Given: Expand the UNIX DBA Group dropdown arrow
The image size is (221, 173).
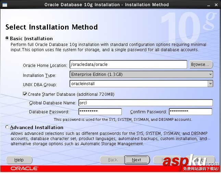Looking at the screenshot, I should tap(210, 84).
